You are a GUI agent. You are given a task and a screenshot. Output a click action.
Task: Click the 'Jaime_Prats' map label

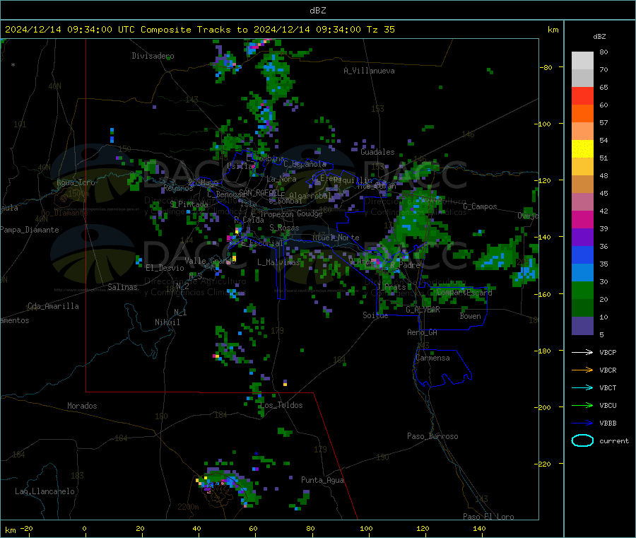point(391,287)
